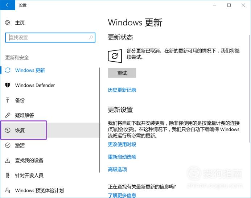Click the home gear icon
This screenshot has height=198, width=251.
[x=8, y=22]
